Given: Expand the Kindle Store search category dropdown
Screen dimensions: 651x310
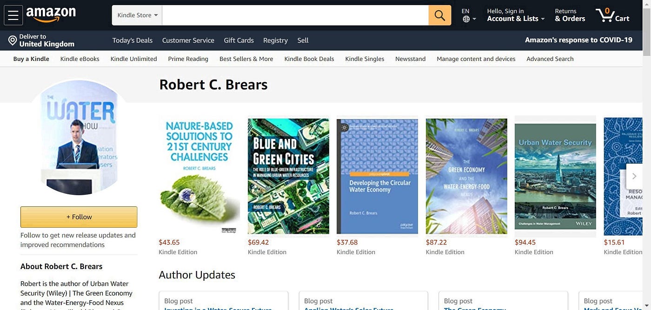Looking at the screenshot, I should 137,15.
